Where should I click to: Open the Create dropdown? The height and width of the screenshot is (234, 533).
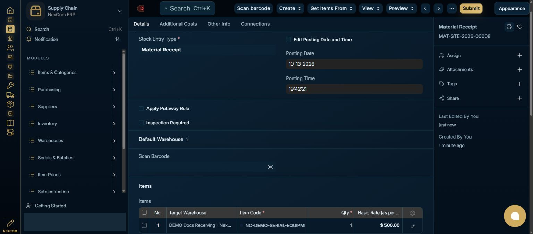pos(290,8)
